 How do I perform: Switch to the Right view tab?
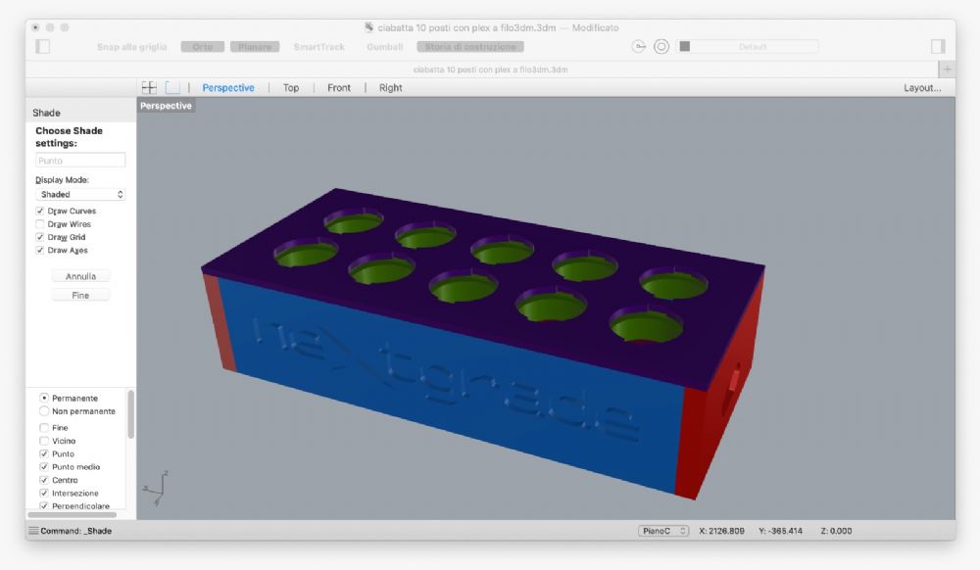[391, 88]
